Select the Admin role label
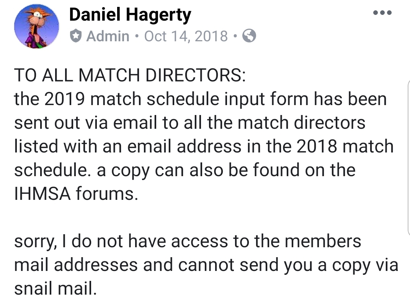Image resolution: width=410 pixels, height=308 pixels. 108,36
